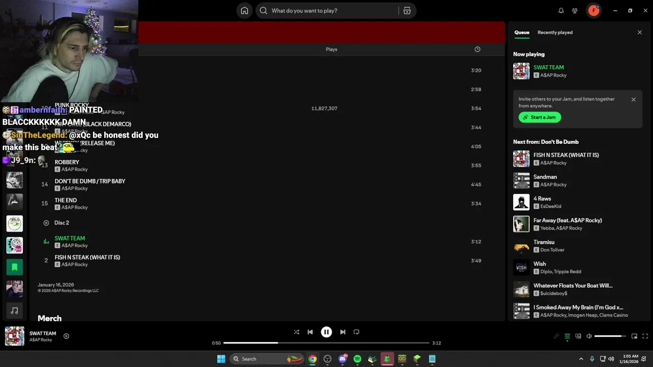653x367 pixels.
Task: Adjust the volume slider
Action: [611, 336]
